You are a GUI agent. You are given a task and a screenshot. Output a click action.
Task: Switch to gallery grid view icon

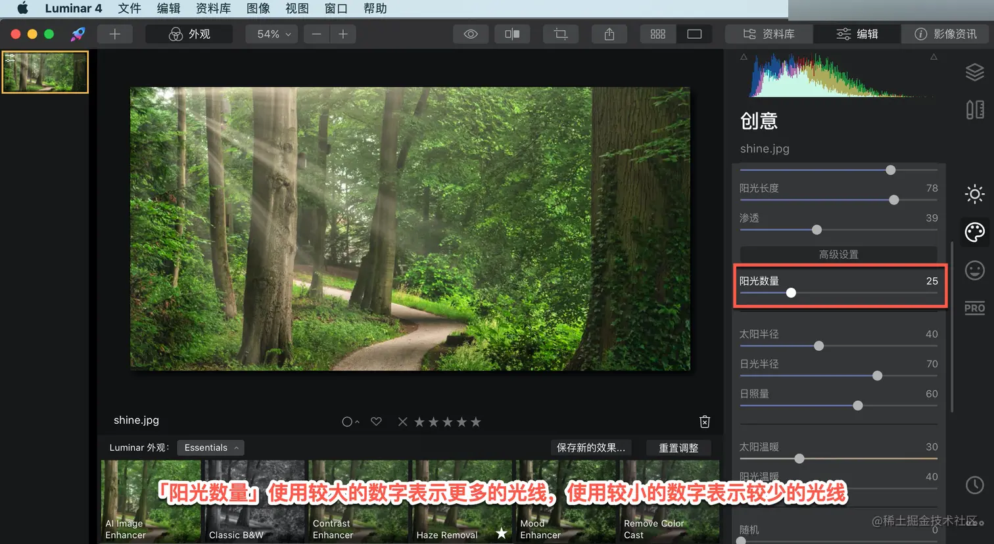tap(658, 34)
